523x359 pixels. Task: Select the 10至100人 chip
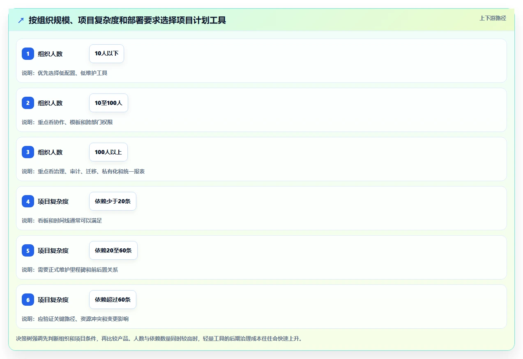click(108, 103)
